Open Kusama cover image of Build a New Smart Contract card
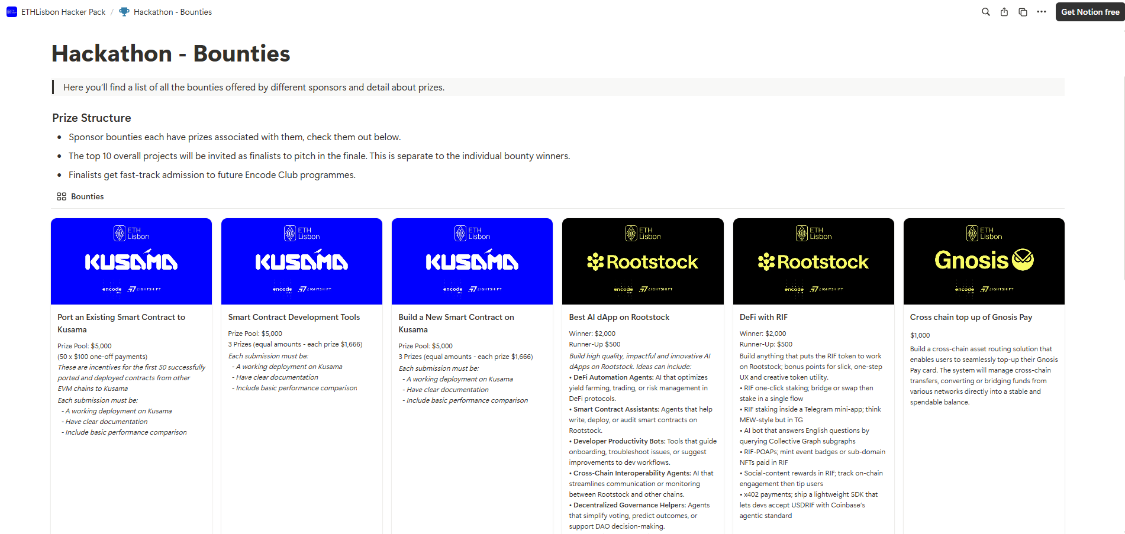This screenshot has width=1125, height=534. [472, 261]
